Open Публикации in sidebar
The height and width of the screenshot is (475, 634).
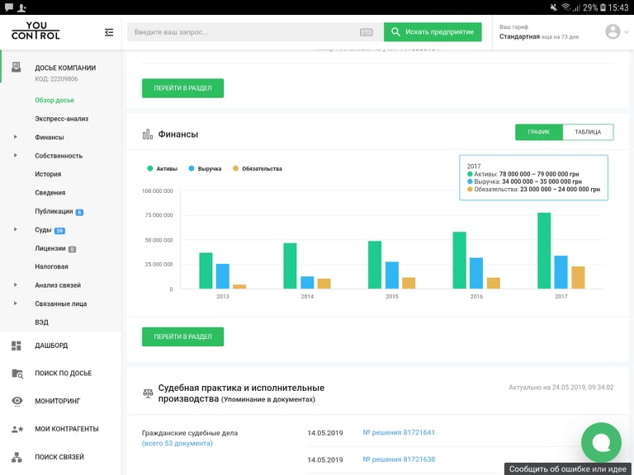[x=54, y=211]
